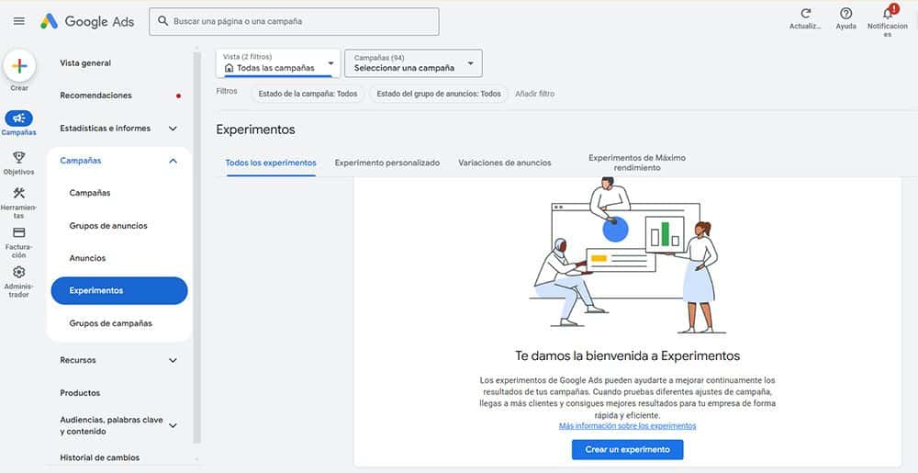Collapse the Campañas section chevron
The width and height of the screenshot is (918, 473).
coord(173,161)
